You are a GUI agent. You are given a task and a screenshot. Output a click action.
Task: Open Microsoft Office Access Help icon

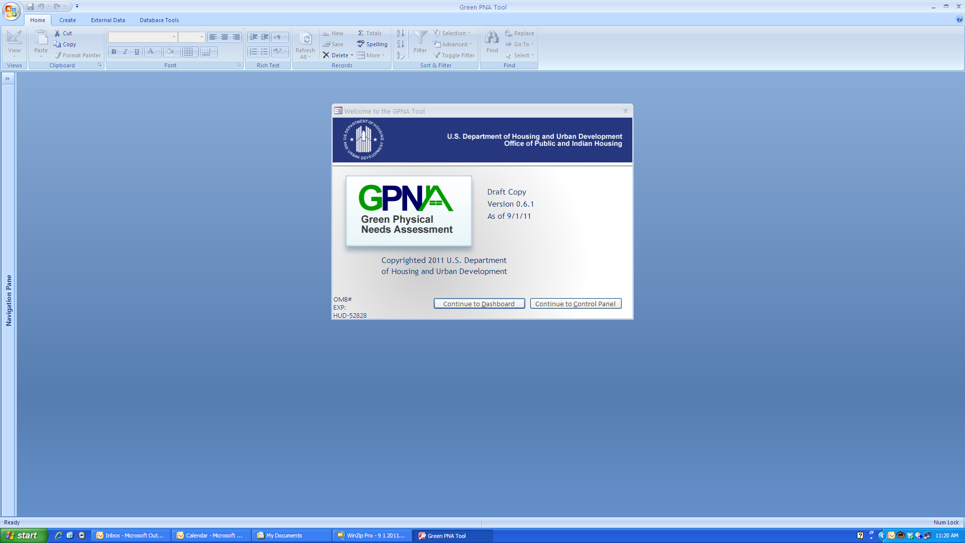click(x=959, y=20)
